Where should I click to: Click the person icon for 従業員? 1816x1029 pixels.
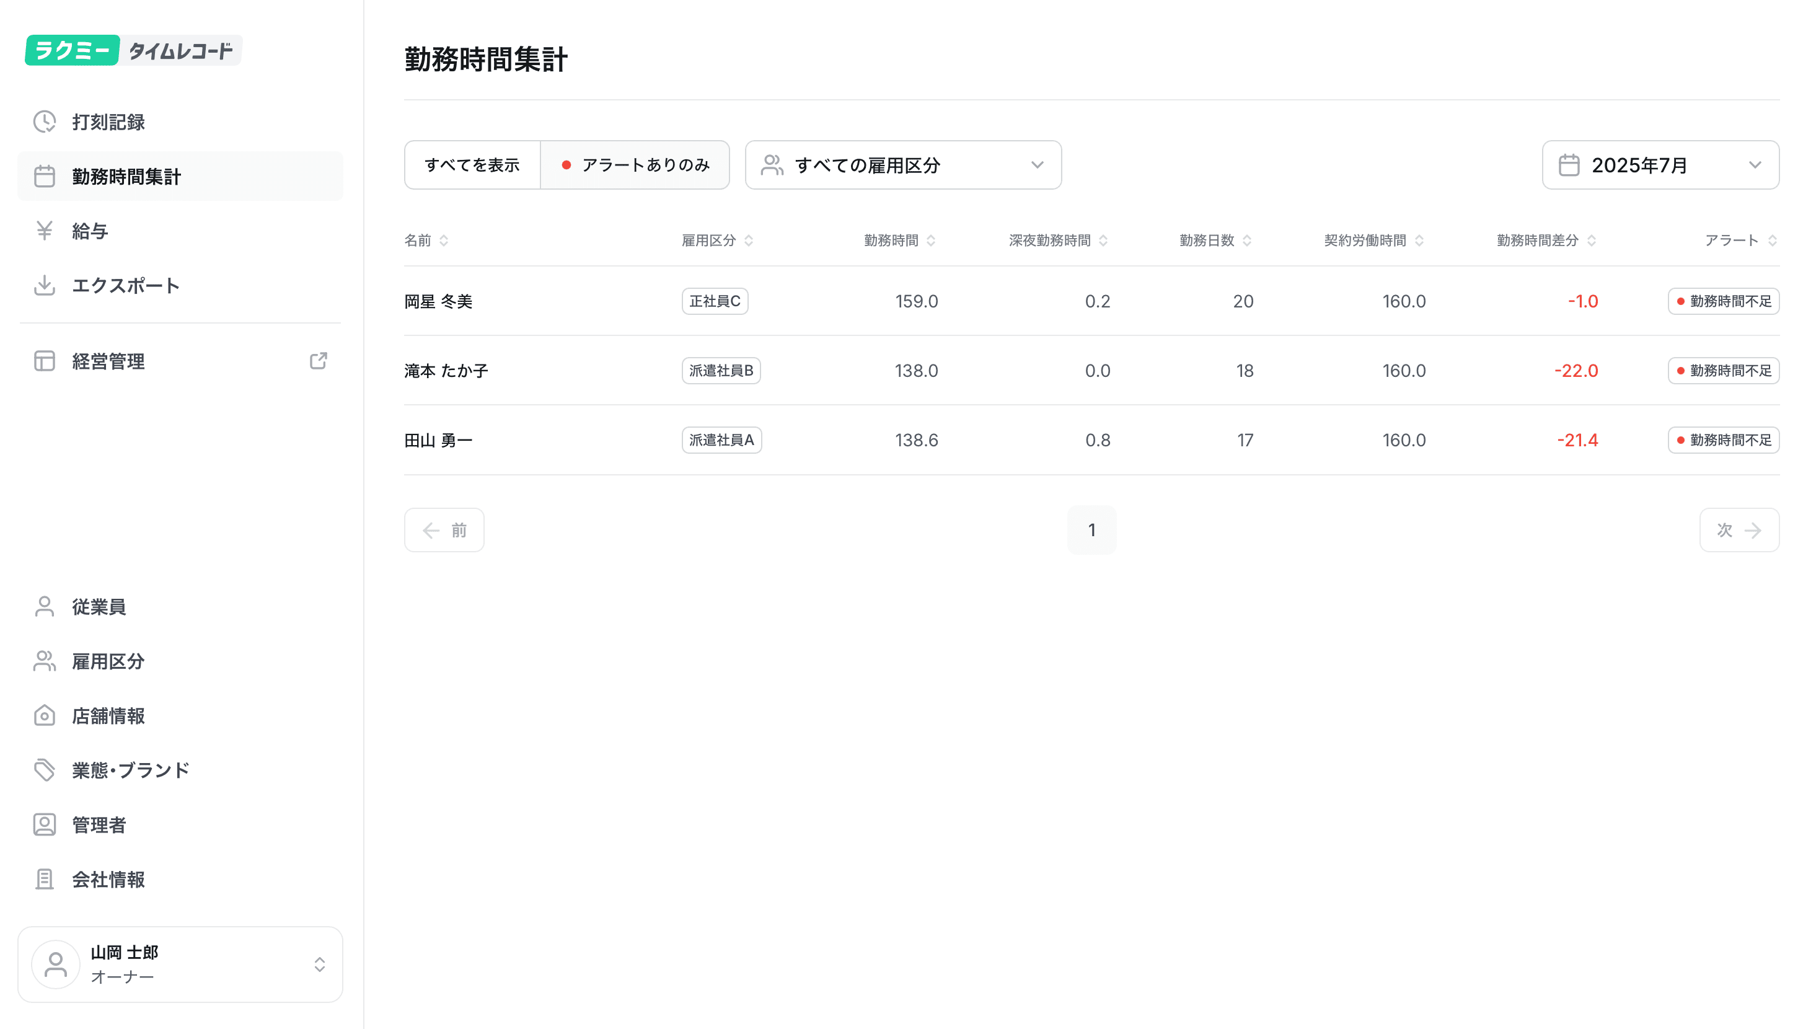pos(45,606)
